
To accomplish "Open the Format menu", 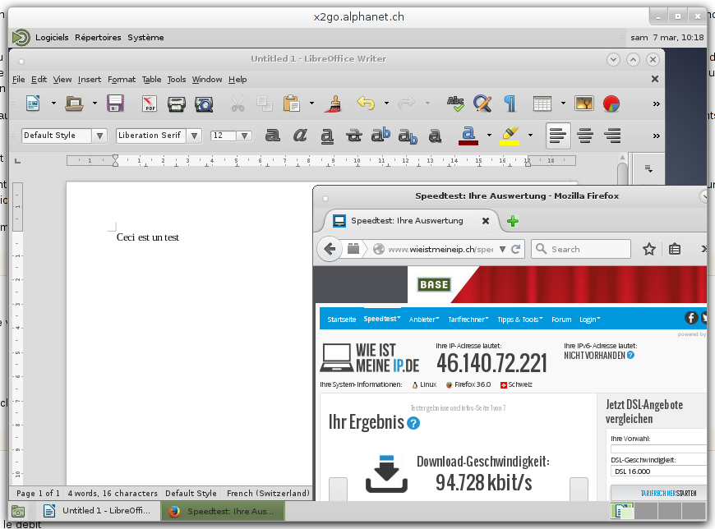I will tap(122, 80).
